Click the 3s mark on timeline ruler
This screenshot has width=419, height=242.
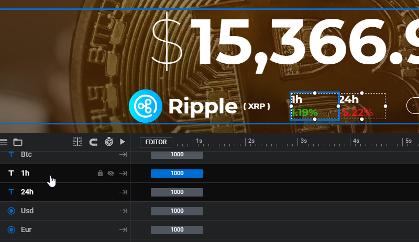[x=304, y=141]
